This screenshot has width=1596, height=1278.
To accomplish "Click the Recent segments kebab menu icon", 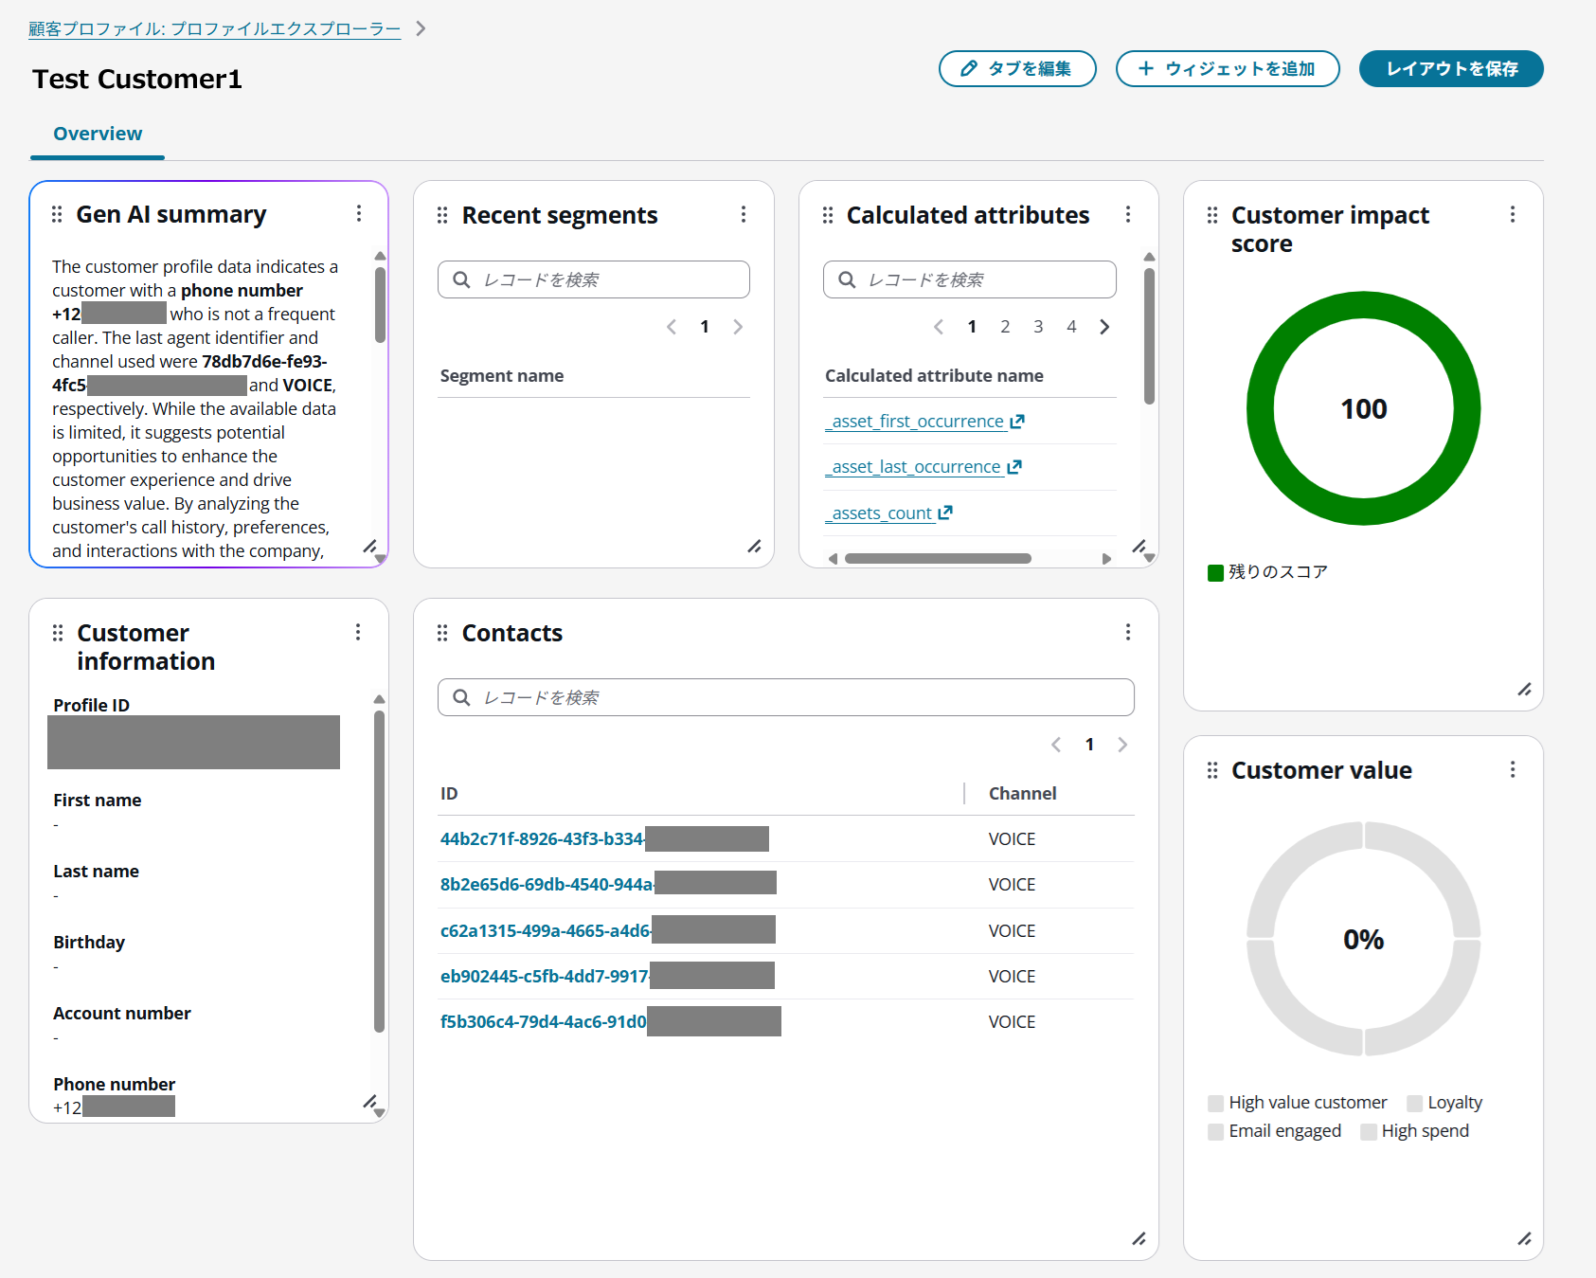I will pos(744,215).
